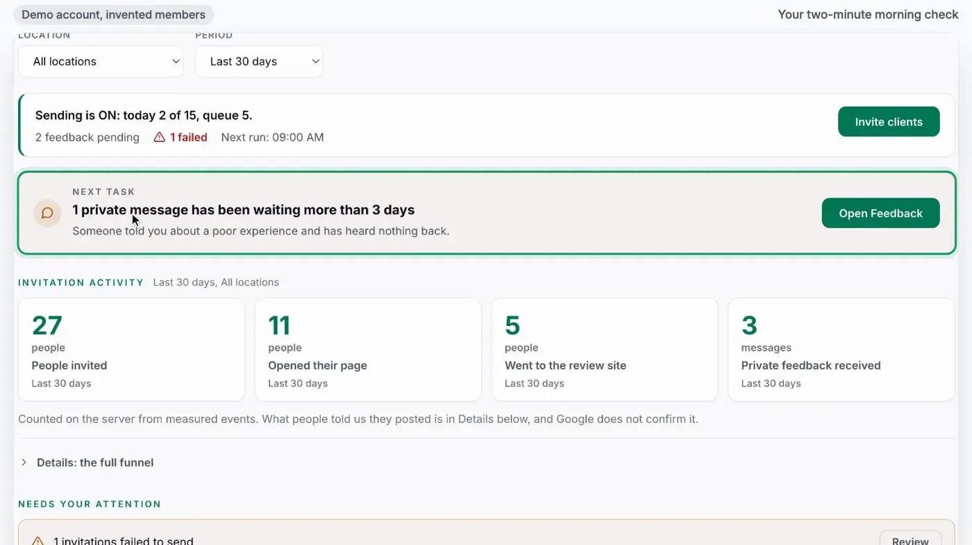Click the "Demo account, invented members" badge
This screenshot has height=545, width=972.
click(114, 15)
